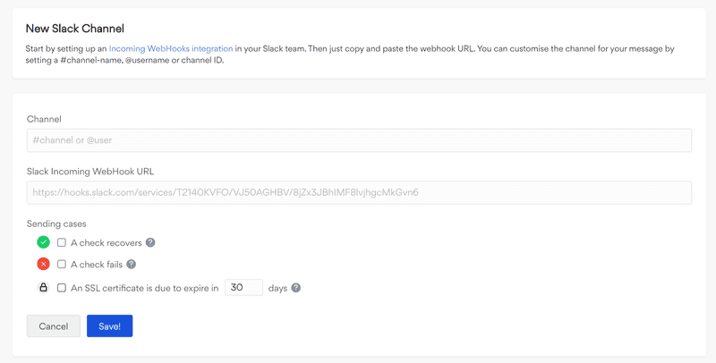Focus the Slack Incoming WebHook URL field
The width and height of the screenshot is (716, 363).
pyautogui.click(x=360, y=192)
